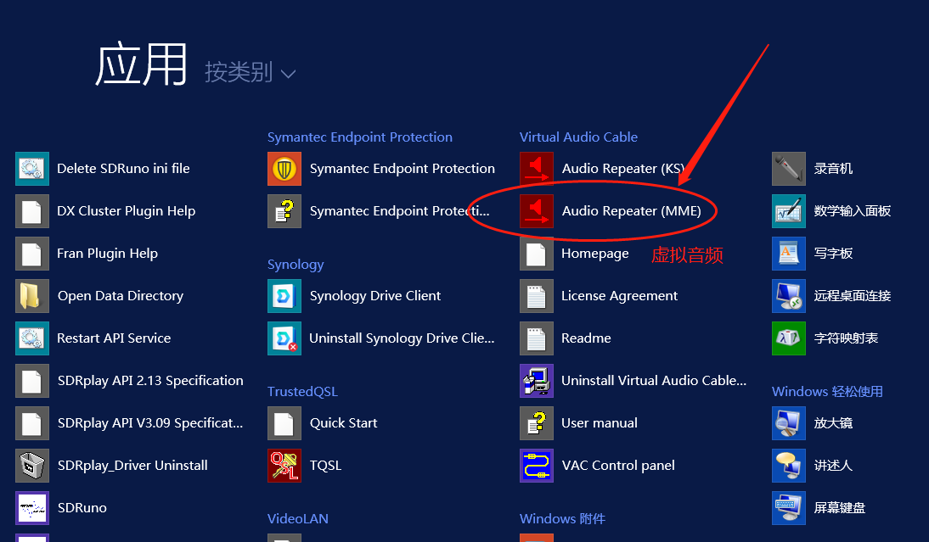Viewport: 929px width, 542px height.
Task: Click the 'VAC Control panel' label
Action: pos(618,466)
